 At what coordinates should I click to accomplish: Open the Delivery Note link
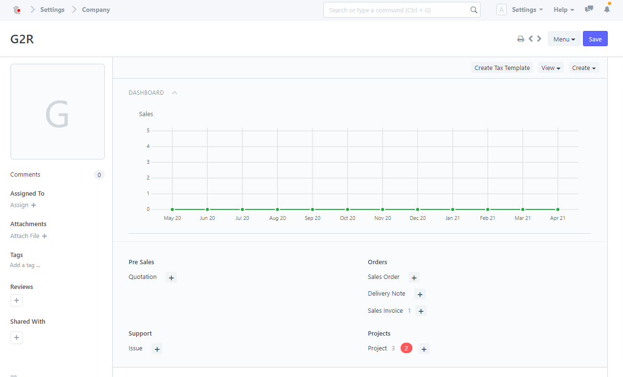coord(386,293)
